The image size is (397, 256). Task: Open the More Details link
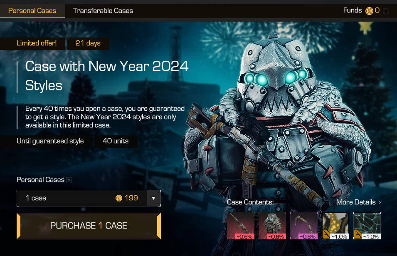pos(356,202)
